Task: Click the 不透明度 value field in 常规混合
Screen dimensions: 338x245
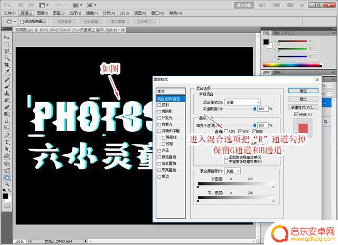Action: [262, 109]
